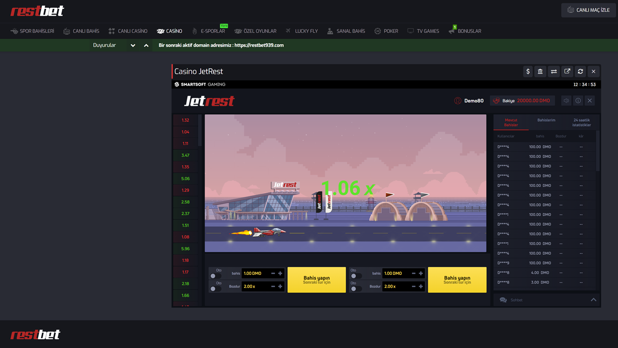Click the Restbet logo in top header

point(37,11)
